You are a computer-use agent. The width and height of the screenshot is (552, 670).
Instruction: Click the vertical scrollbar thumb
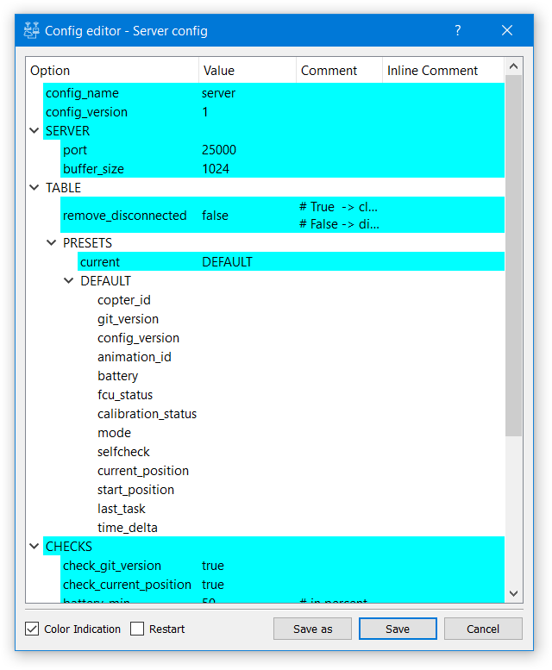coord(513,255)
